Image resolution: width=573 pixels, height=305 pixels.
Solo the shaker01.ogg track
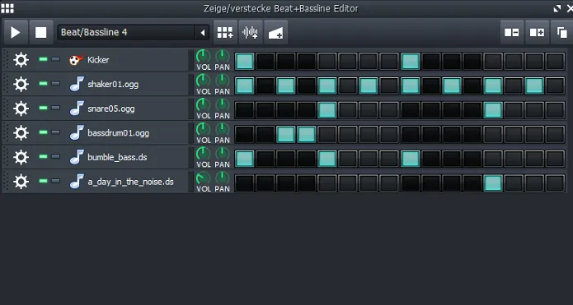(x=55, y=84)
